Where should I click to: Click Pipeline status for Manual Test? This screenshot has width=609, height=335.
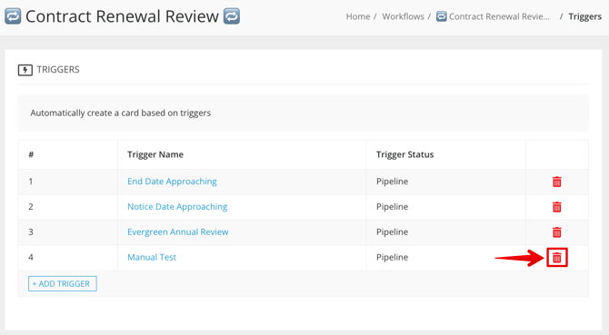click(x=392, y=257)
